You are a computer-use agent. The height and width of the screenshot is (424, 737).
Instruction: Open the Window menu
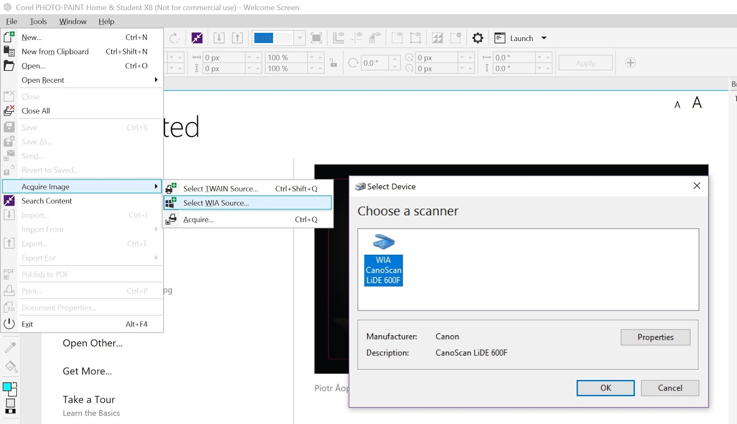tap(73, 21)
